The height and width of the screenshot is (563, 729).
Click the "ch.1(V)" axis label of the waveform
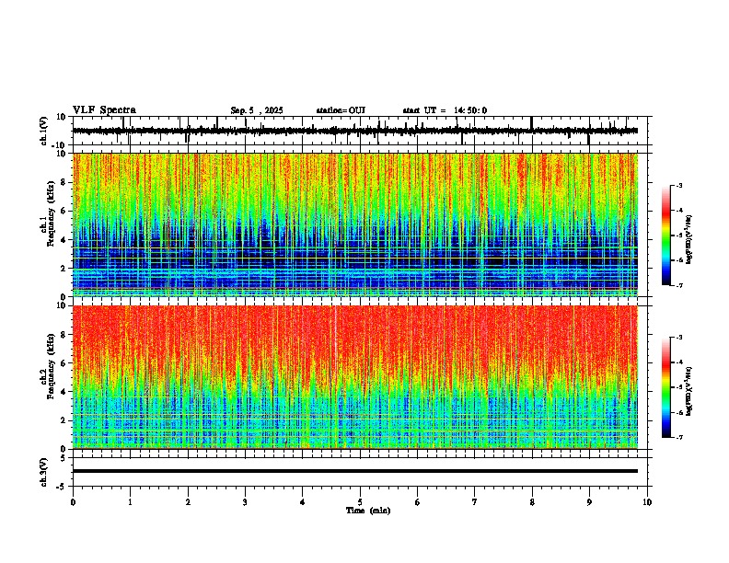click(x=44, y=131)
